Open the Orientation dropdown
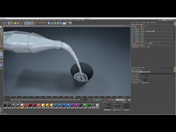 tap(145, 83)
